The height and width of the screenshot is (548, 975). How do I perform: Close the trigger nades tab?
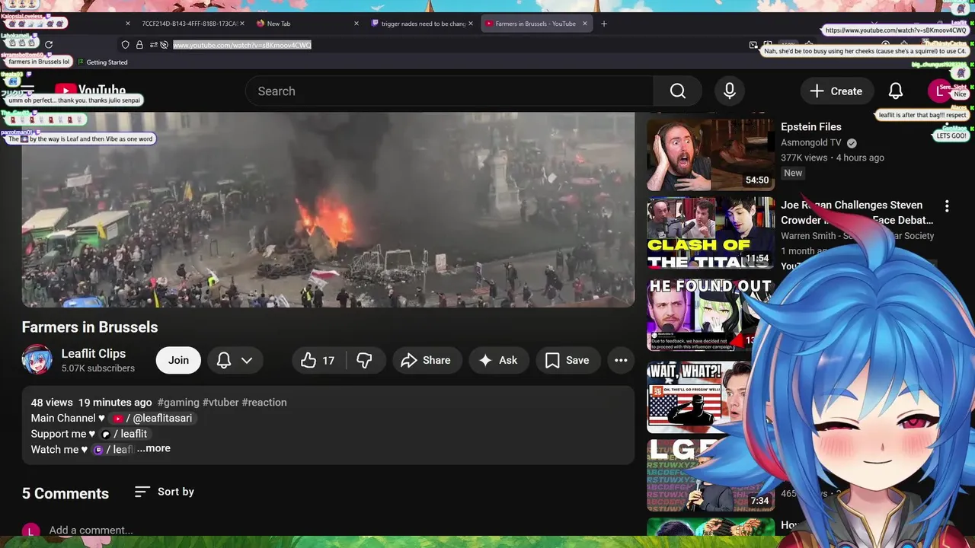click(x=471, y=24)
